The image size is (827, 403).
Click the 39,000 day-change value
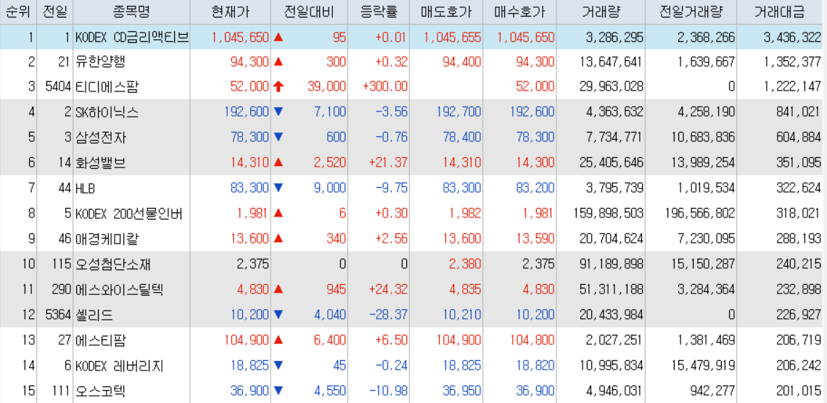[x=327, y=88]
